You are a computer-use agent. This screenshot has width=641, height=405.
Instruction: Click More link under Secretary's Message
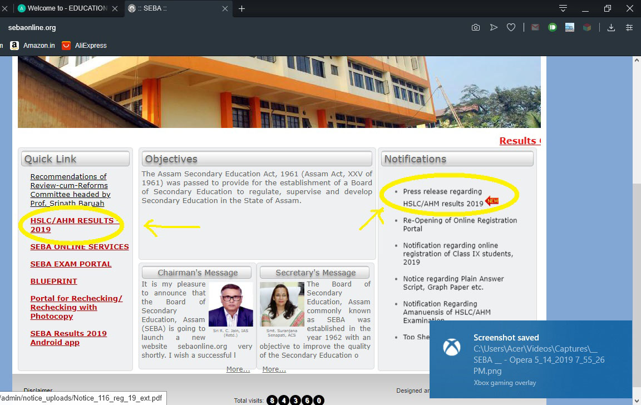tap(274, 369)
